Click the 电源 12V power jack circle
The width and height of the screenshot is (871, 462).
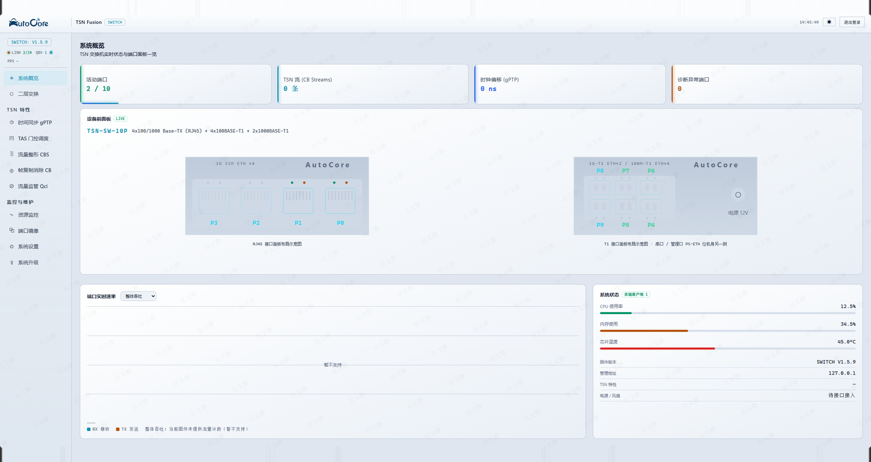click(738, 195)
